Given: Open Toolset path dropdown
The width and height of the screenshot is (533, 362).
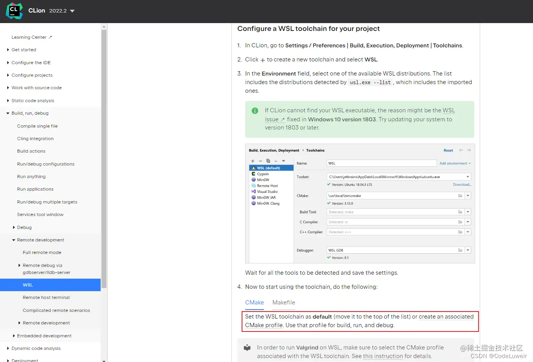Looking at the screenshot, I should 468,177.
